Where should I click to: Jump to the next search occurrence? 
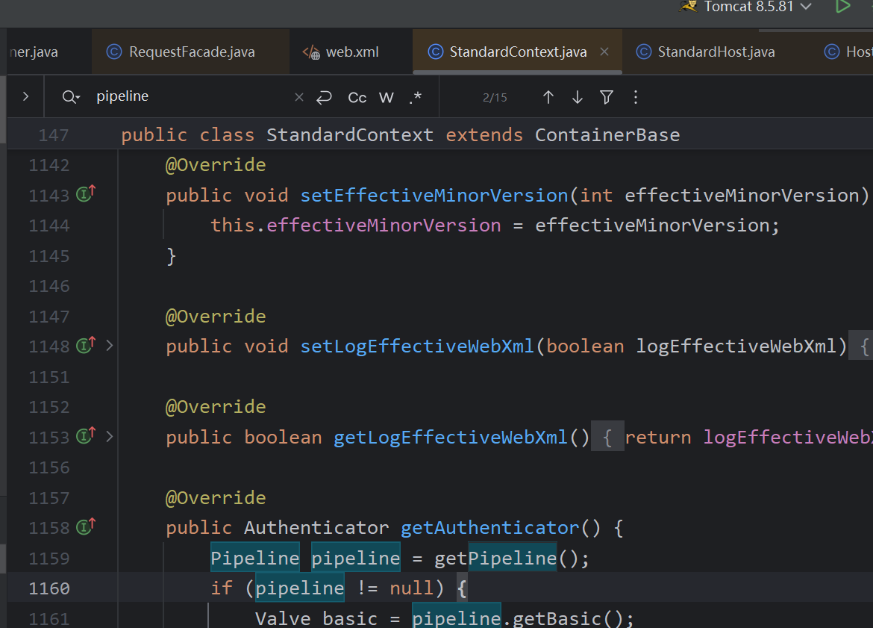[x=577, y=97]
